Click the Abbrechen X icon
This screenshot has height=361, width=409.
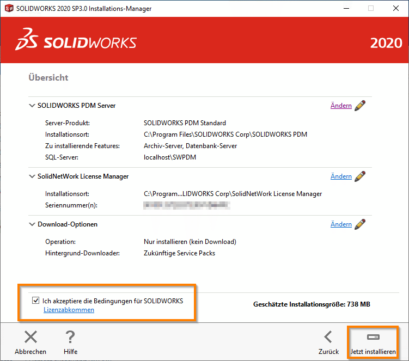(x=30, y=337)
